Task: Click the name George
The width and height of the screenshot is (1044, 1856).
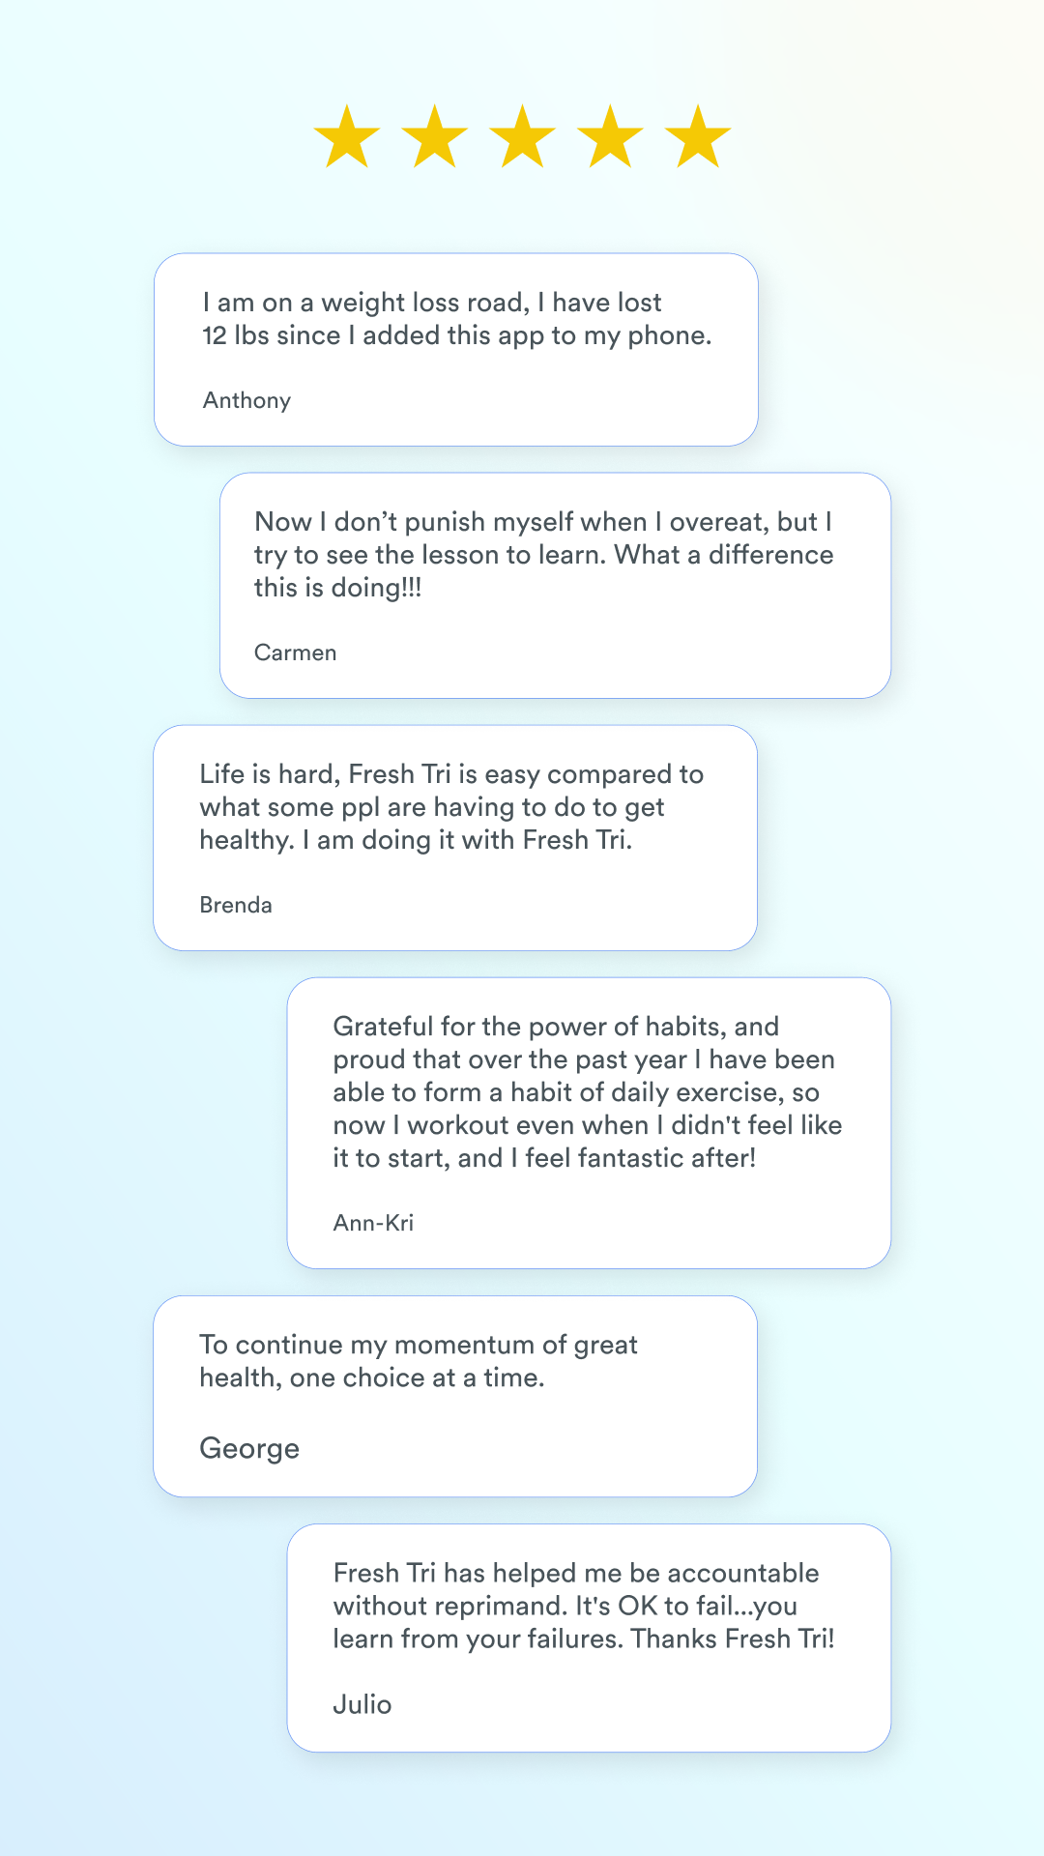Action: [249, 1449]
